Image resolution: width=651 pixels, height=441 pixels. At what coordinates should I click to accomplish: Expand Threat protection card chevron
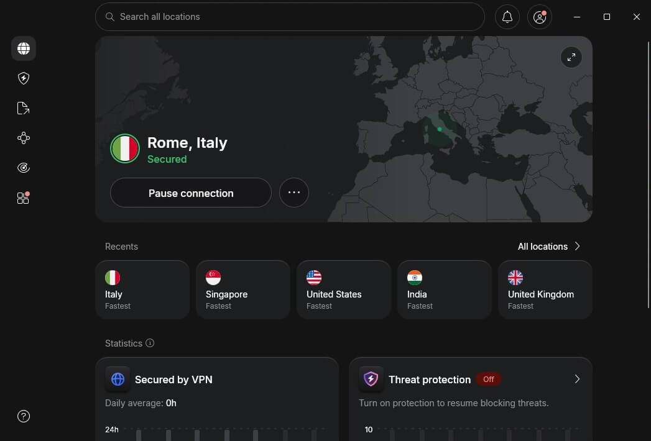point(577,379)
